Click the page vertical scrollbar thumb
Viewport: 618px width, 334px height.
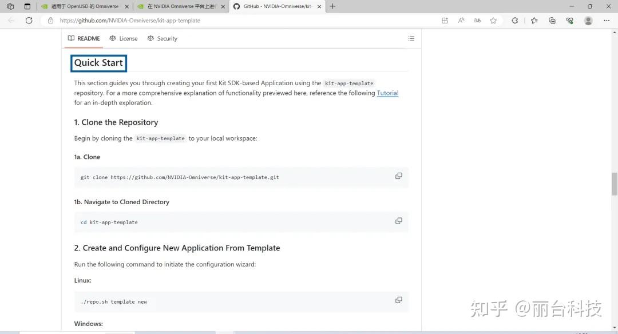pyautogui.click(x=614, y=184)
